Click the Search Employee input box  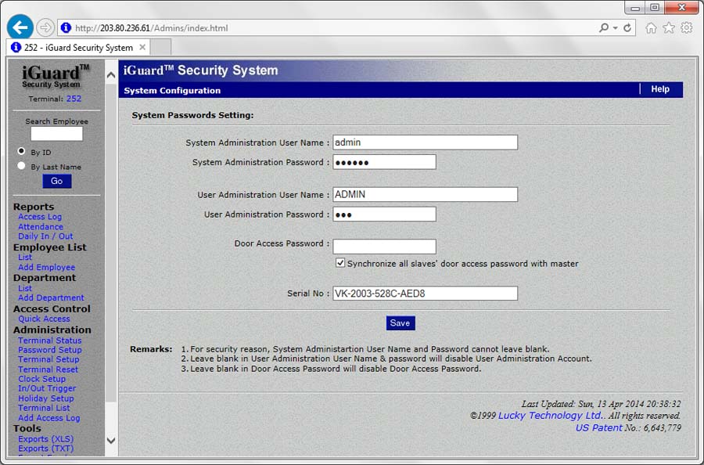(56, 133)
